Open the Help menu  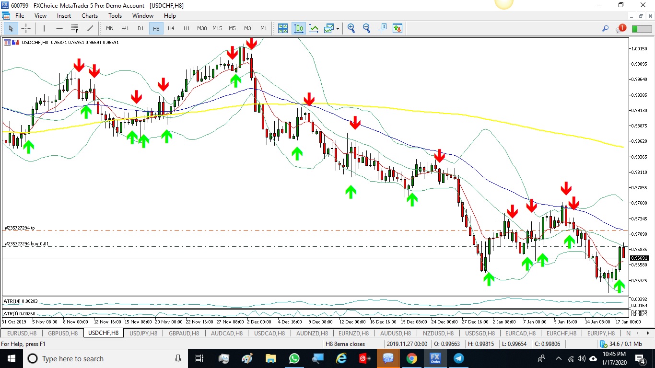[170, 16]
